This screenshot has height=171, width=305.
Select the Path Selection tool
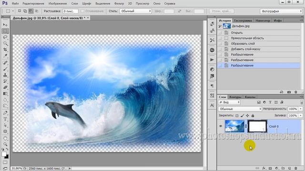click(x=5, y=125)
